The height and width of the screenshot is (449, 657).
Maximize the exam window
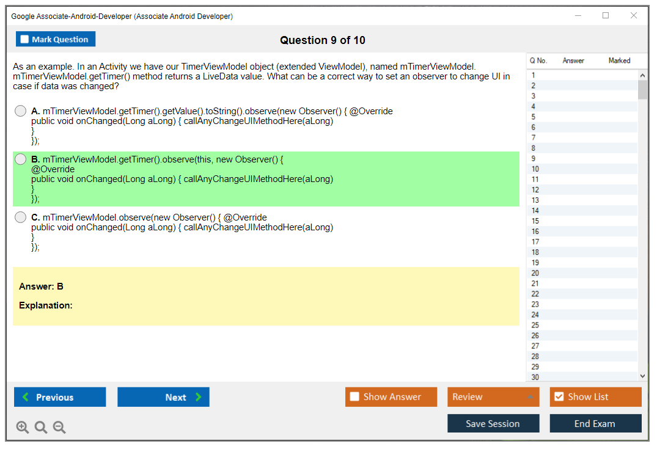point(606,16)
